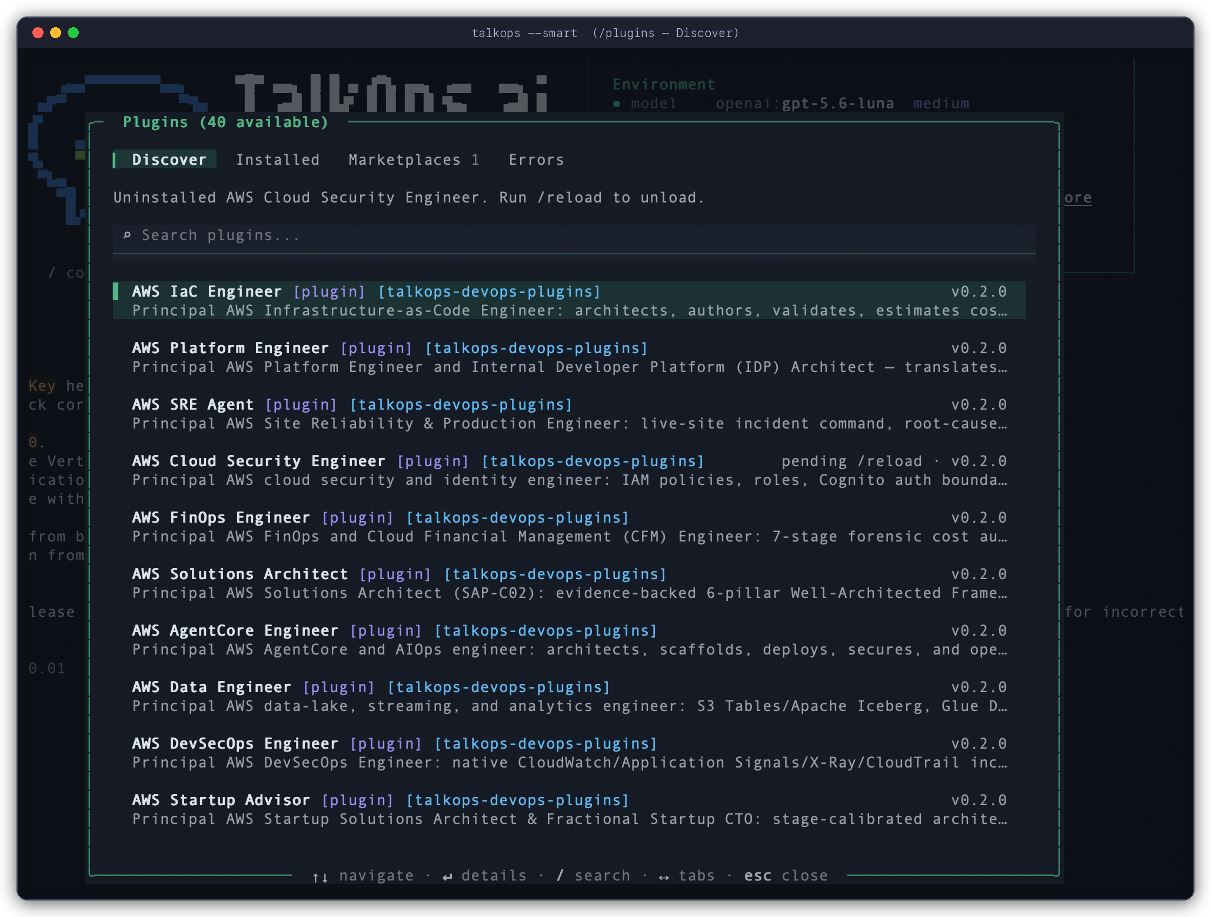Click the '/ search' footer hint
Screen dimensions: 1211x917
[593, 875]
